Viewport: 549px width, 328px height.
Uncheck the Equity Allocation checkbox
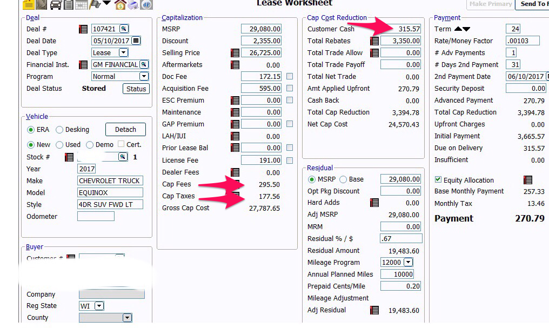click(438, 179)
